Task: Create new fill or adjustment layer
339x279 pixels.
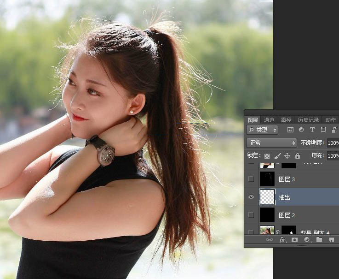Action: click(307, 239)
